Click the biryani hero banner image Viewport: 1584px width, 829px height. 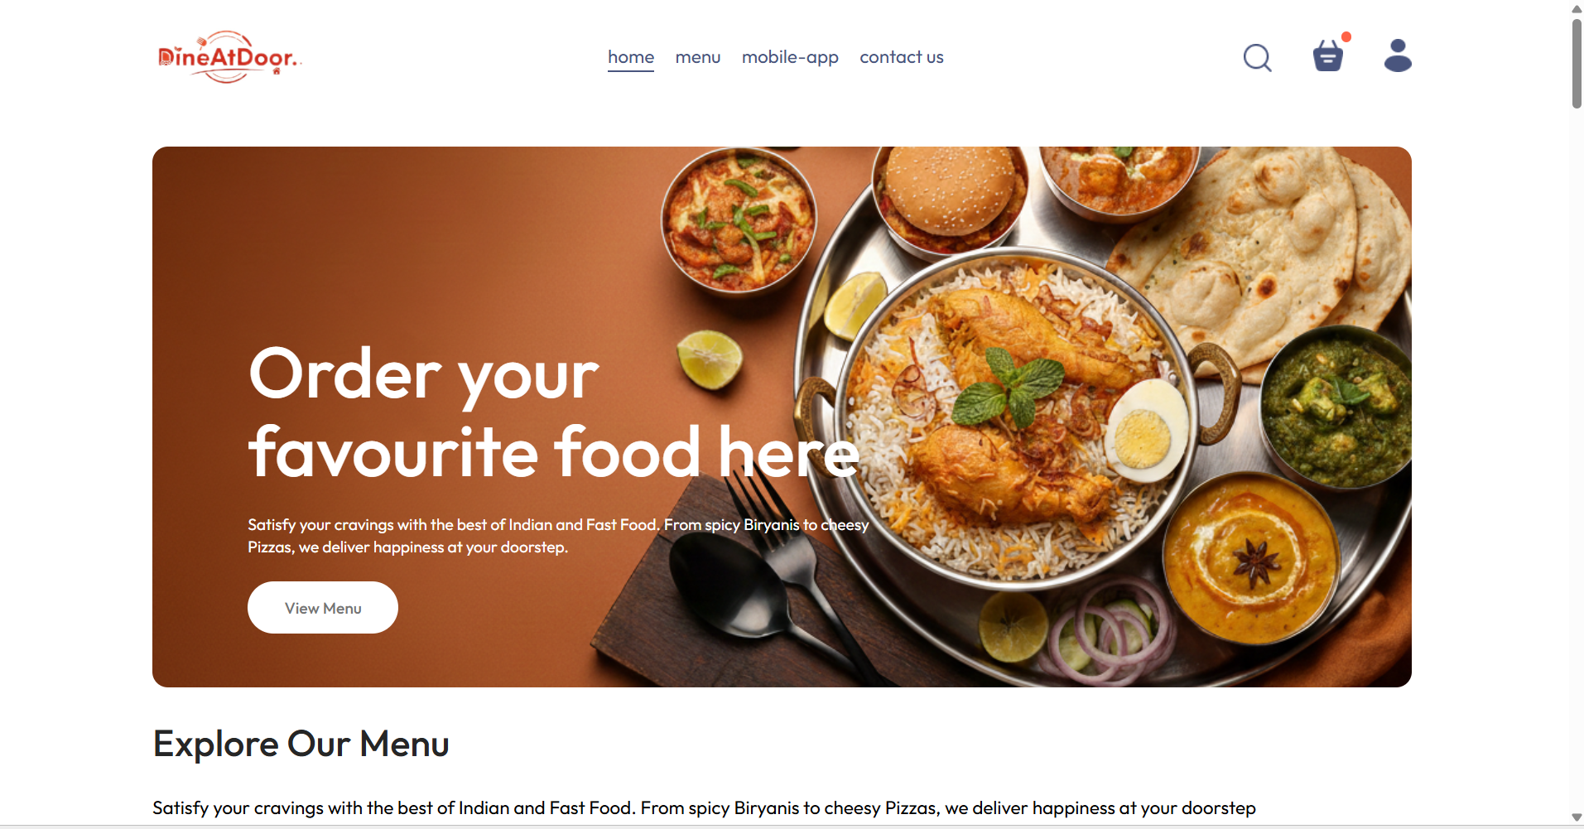coord(782,417)
